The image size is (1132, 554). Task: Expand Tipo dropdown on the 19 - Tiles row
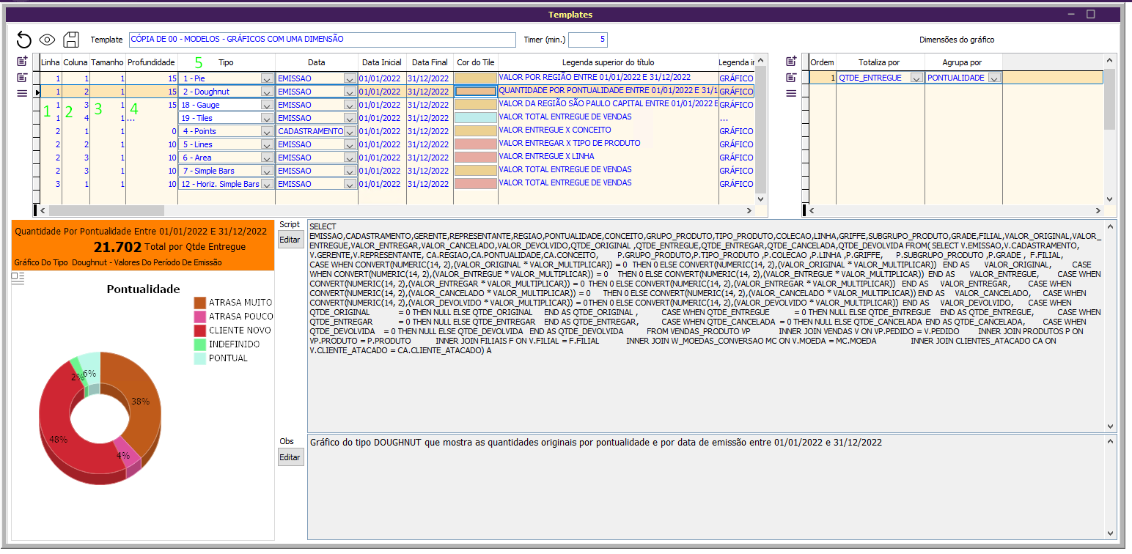click(267, 118)
